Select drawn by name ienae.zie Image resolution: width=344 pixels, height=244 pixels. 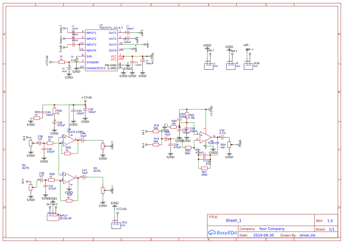click(307, 235)
